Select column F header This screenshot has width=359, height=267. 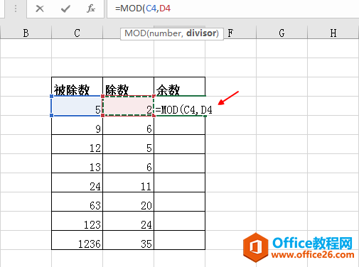230,33
